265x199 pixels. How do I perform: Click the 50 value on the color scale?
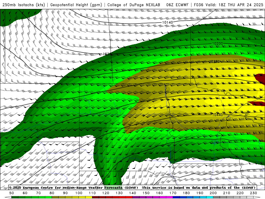12,193
